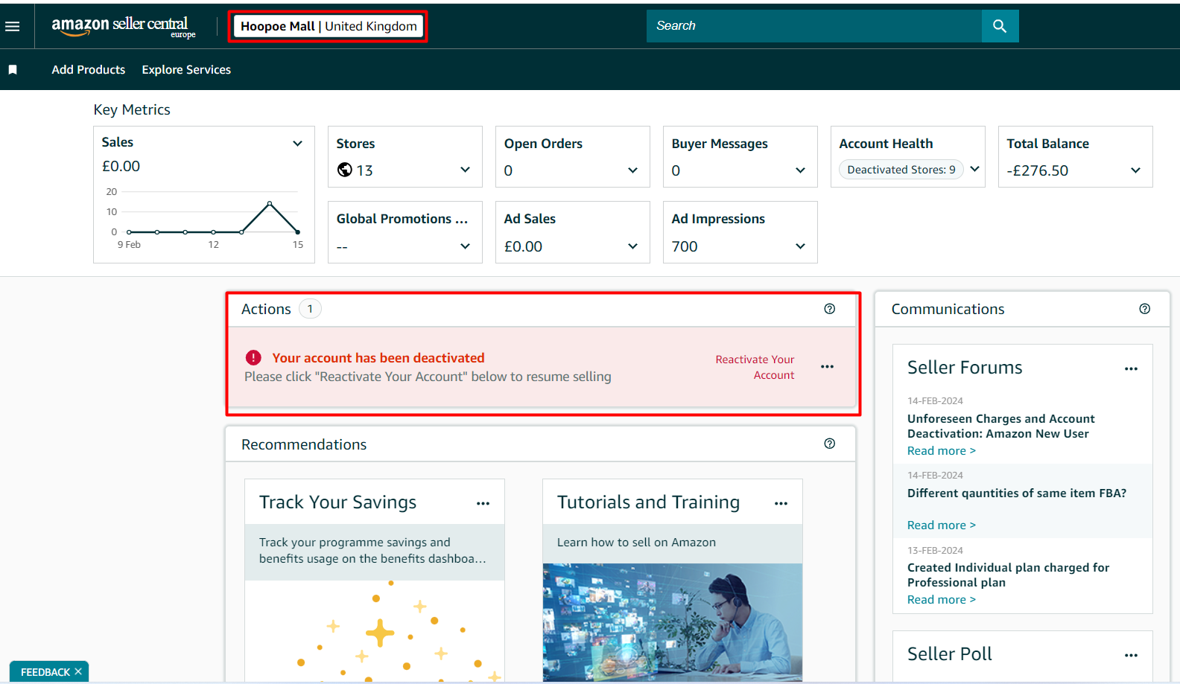Image resolution: width=1180 pixels, height=684 pixels.
Task: Expand the Total Balance dropdown
Action: [1135, 170]
